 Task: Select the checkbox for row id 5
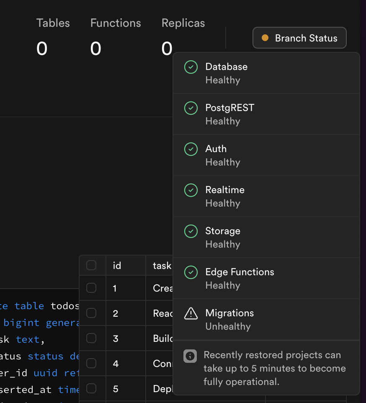[x=91, y=388]
